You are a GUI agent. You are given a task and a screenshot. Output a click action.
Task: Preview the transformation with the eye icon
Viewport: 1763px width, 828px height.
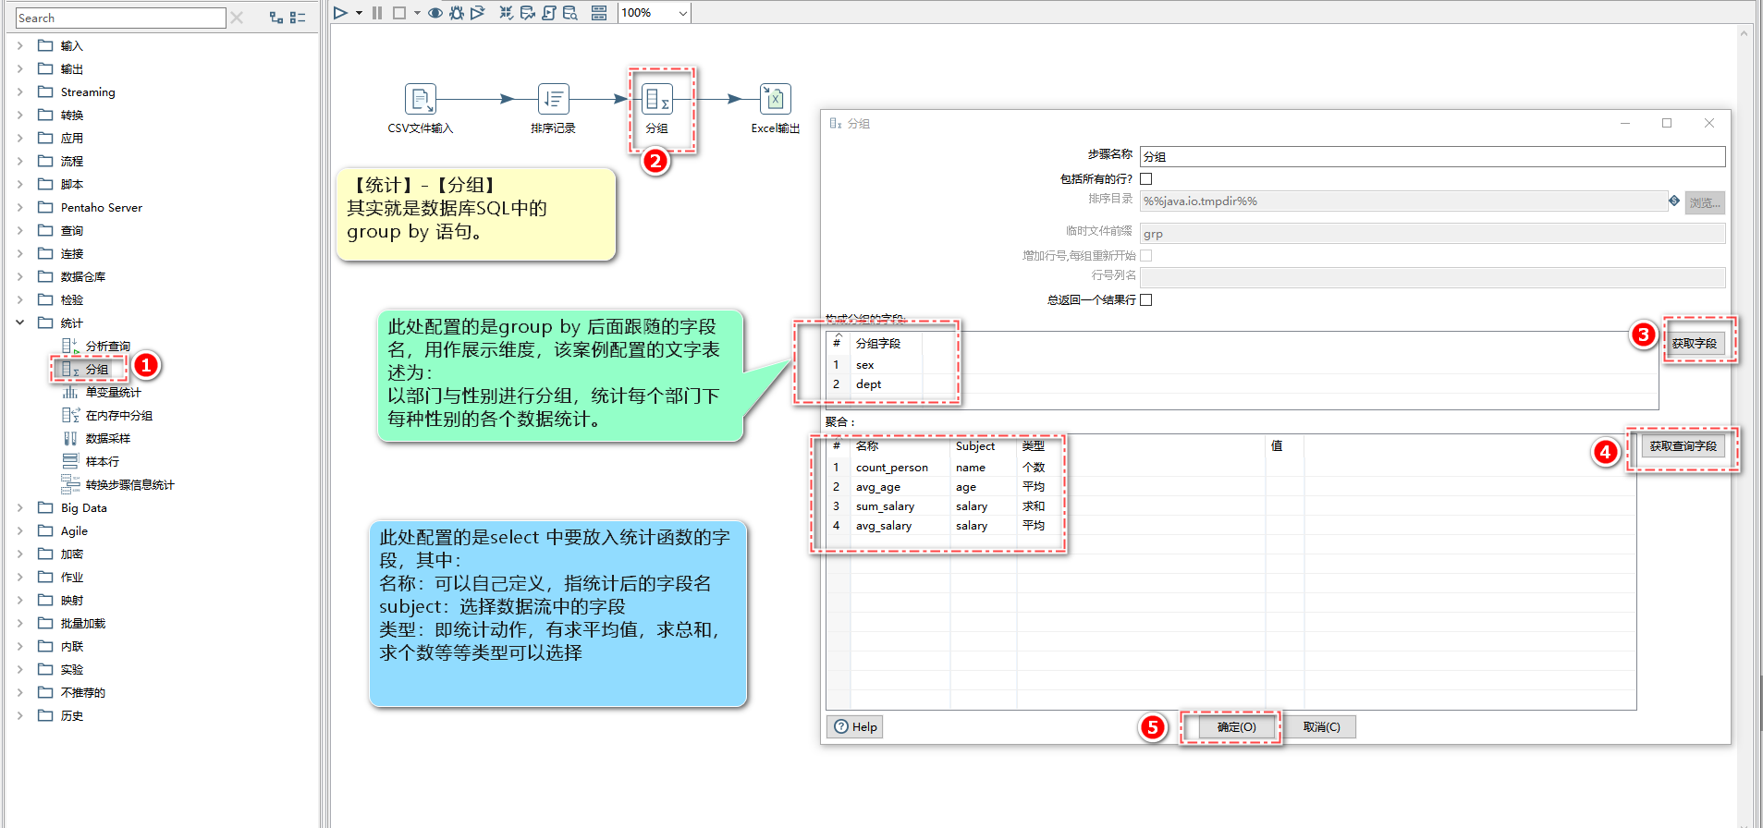(x=435, y=13)
